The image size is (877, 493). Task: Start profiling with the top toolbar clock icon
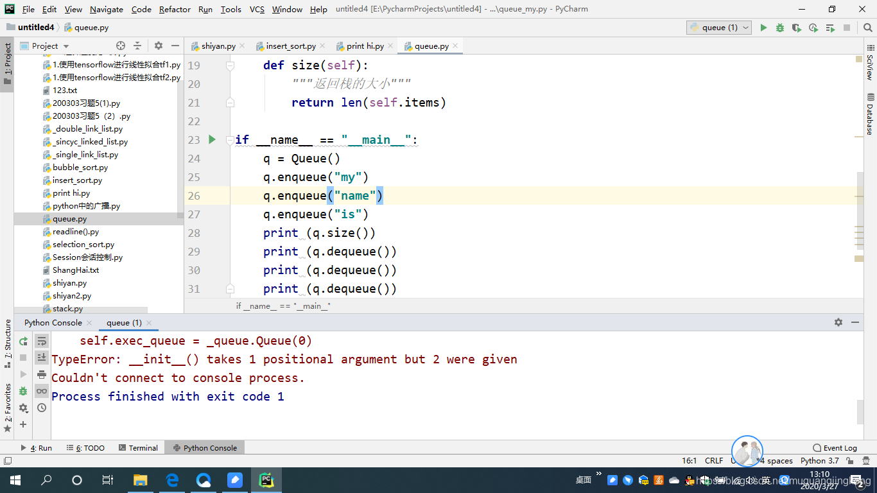point(813,28)
